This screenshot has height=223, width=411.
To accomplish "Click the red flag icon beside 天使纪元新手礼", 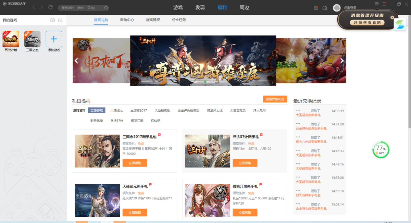I will (150, 185).
